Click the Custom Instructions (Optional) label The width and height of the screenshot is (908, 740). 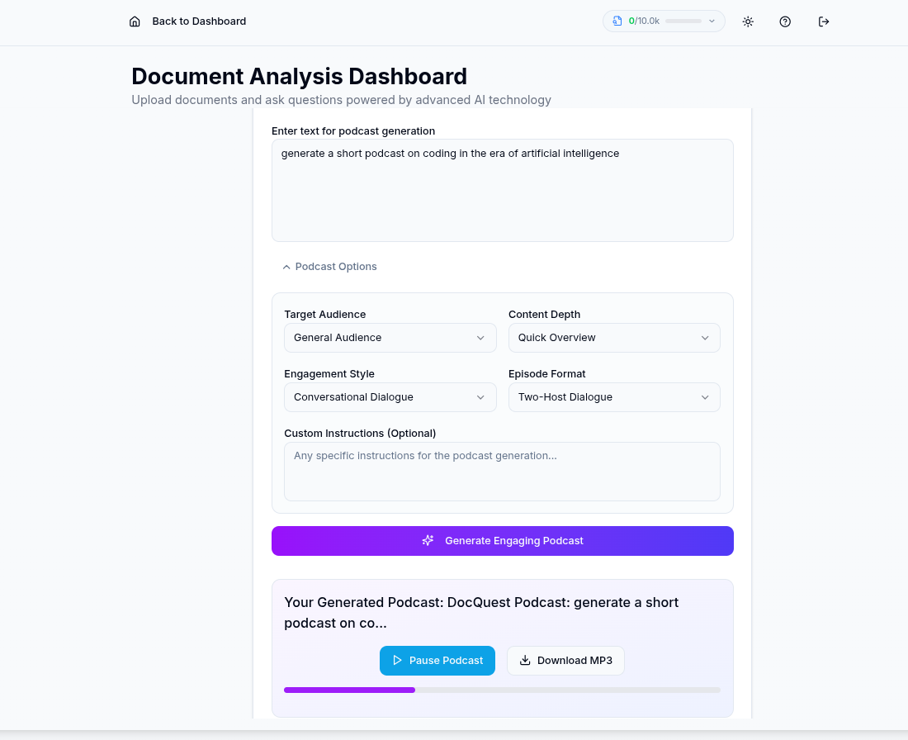pyautogui.click(x=360, y=434)
